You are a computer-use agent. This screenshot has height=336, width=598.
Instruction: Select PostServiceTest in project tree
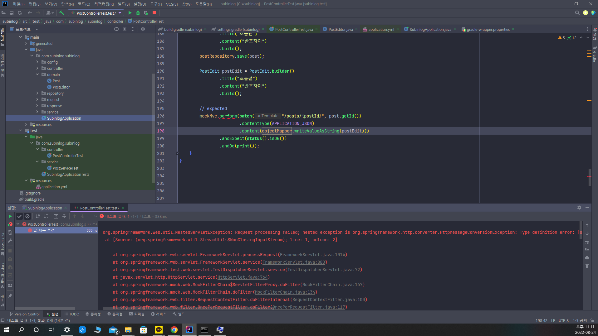[65, 168]
